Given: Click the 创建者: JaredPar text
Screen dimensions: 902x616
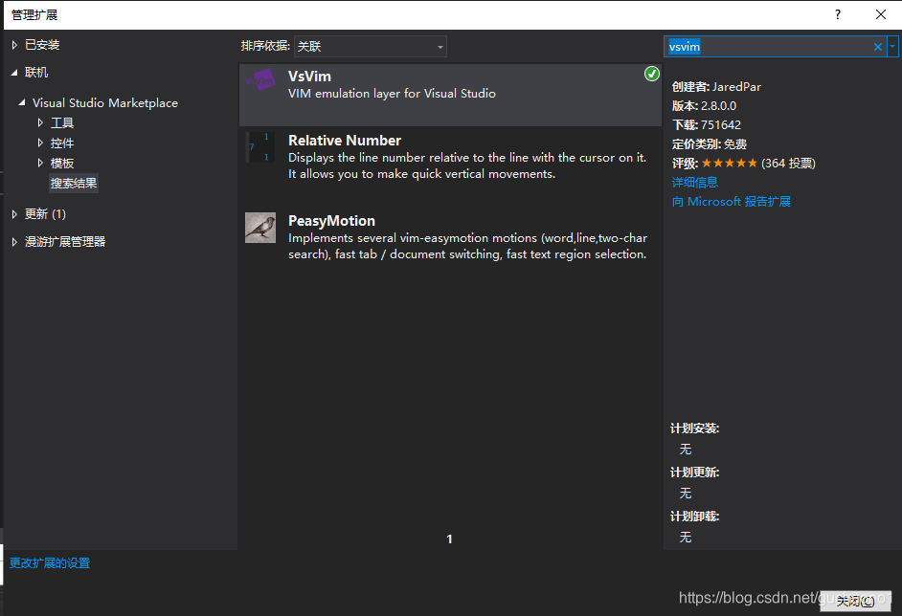Looking at the screenshot, I should coord(717,87).
